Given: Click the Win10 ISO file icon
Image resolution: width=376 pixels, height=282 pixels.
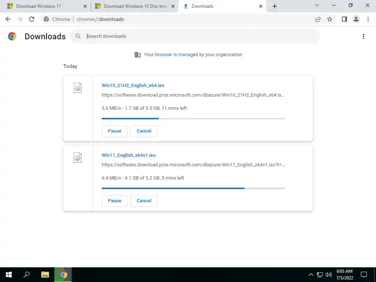Looking at the screenshot, I should click(x=77, y=88).
